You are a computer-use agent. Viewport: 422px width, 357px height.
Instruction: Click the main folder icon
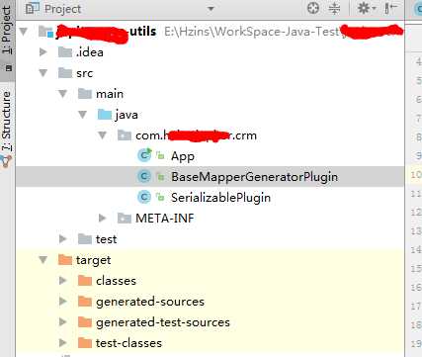pos(85,94)
